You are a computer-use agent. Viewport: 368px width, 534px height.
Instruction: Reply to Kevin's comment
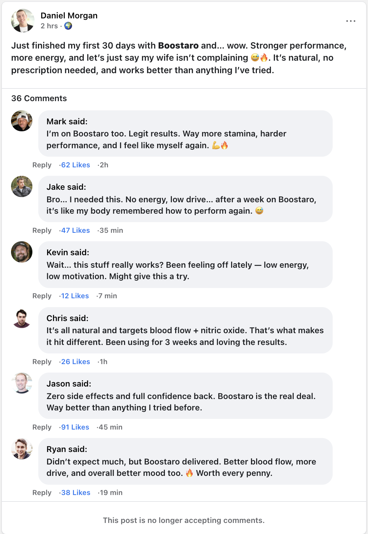point(42,296)
